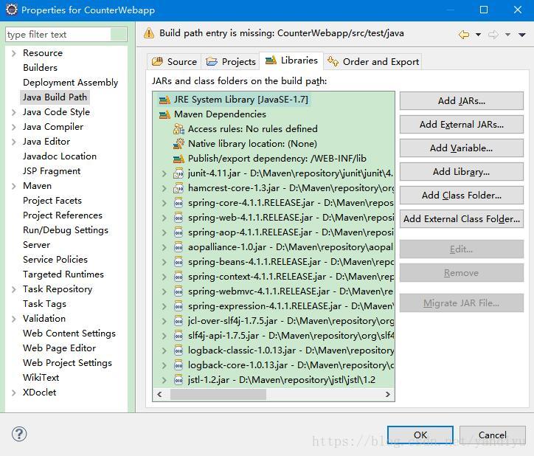This screenshot has width=534, height=456.
Task: Click the type filter text field
Action: (x=66, y=35)
